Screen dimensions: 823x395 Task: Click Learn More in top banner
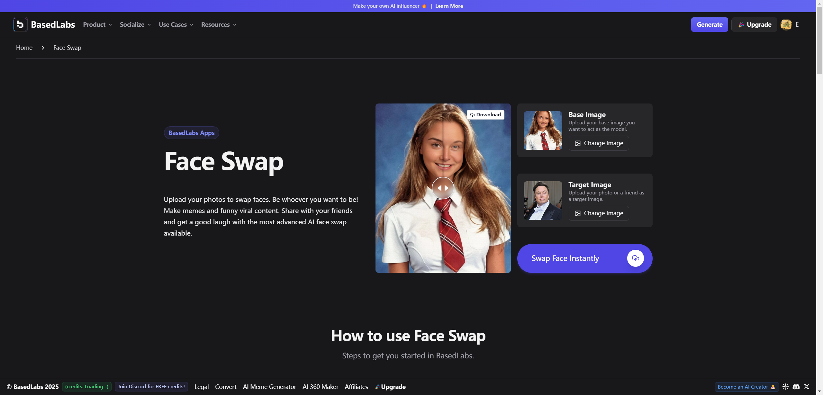point(449,6)
